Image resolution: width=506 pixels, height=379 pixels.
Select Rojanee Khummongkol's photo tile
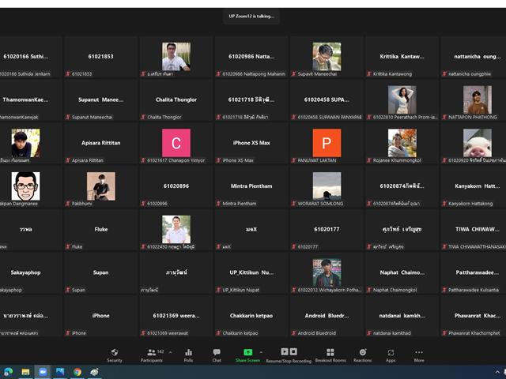[x=402, y=143]
